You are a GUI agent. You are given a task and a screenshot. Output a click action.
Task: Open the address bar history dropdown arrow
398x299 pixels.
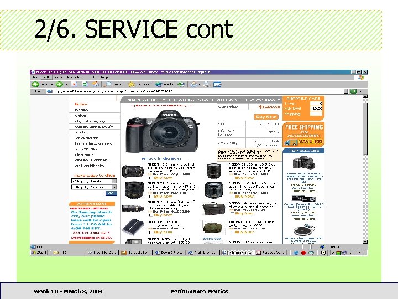pyautogui.click(x=345, y=91)
